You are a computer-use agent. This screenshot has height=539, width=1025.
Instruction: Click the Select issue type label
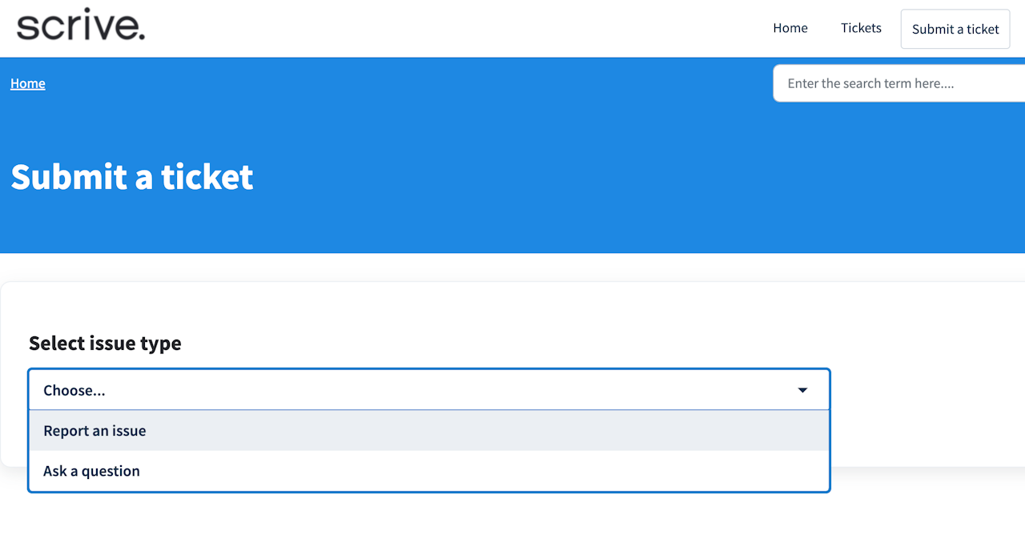[105, 344]
